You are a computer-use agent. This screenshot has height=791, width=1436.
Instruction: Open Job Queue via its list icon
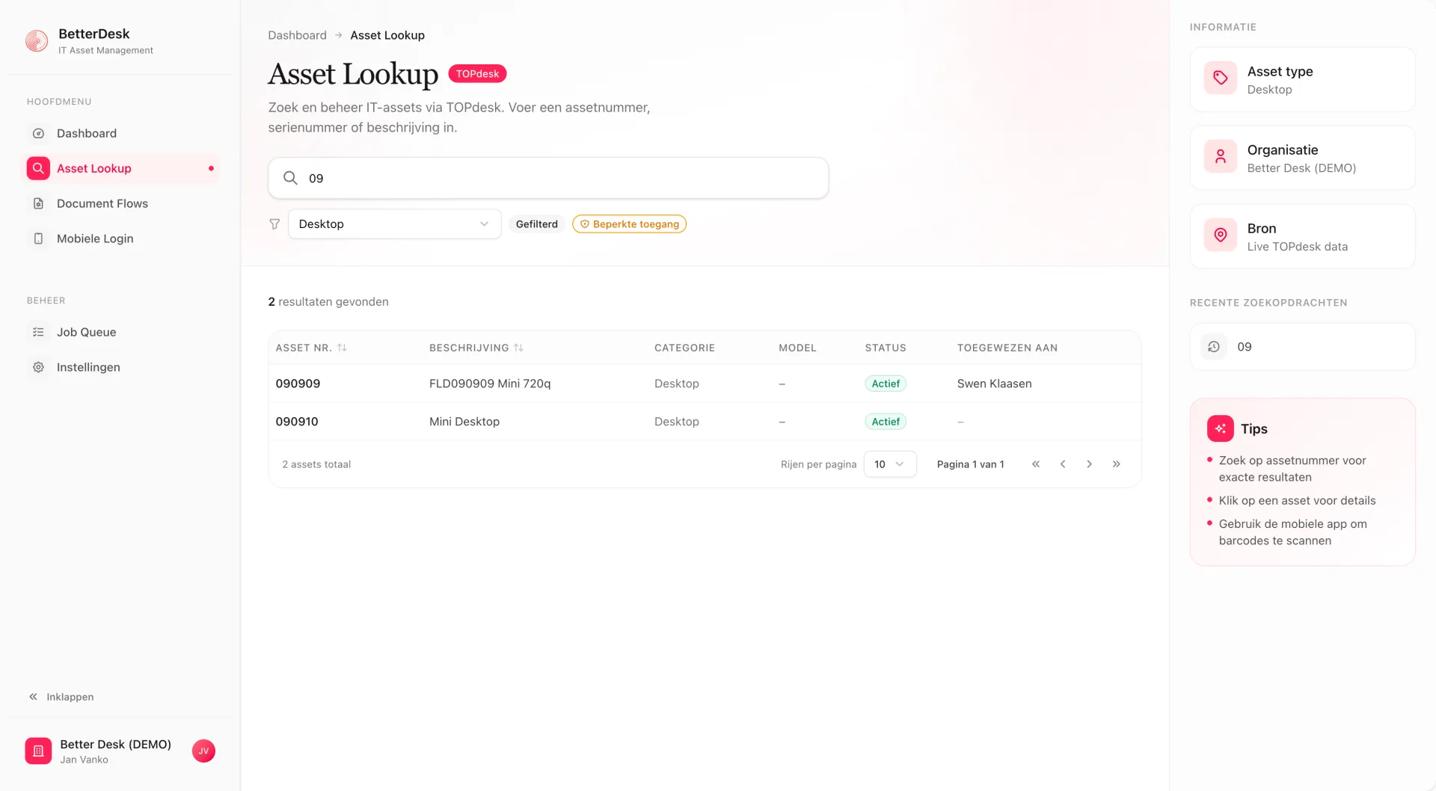[38, 331]
